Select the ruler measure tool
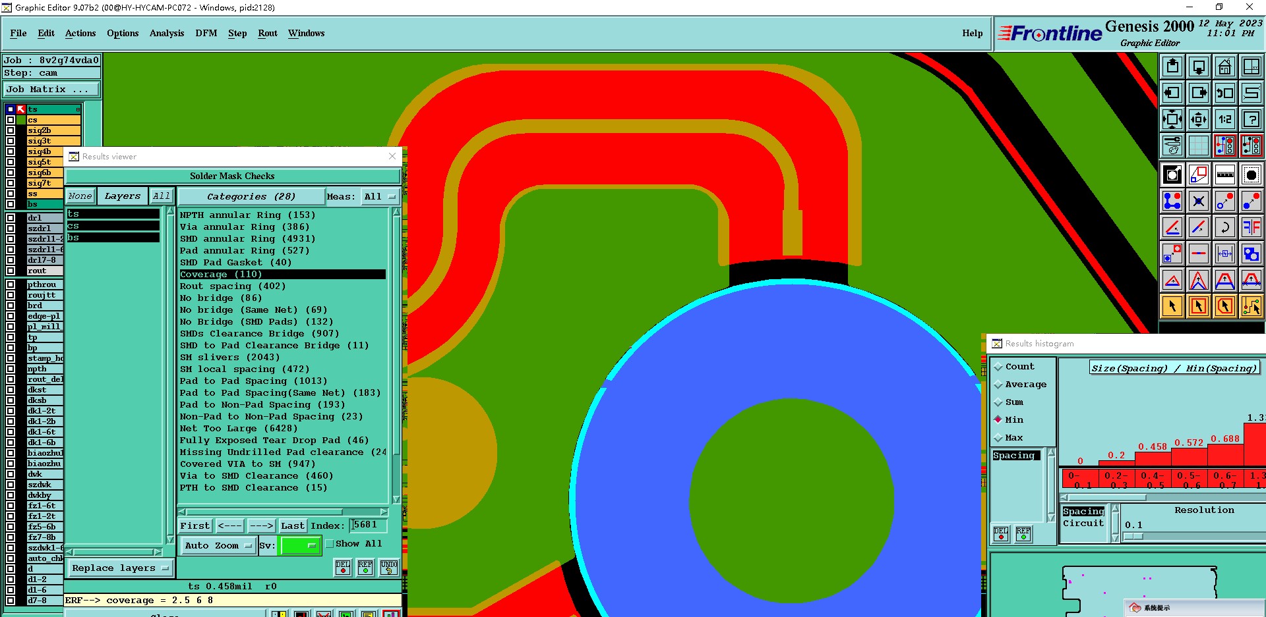Viewport: 1266px width, 617px height. tap(1225, 174)
